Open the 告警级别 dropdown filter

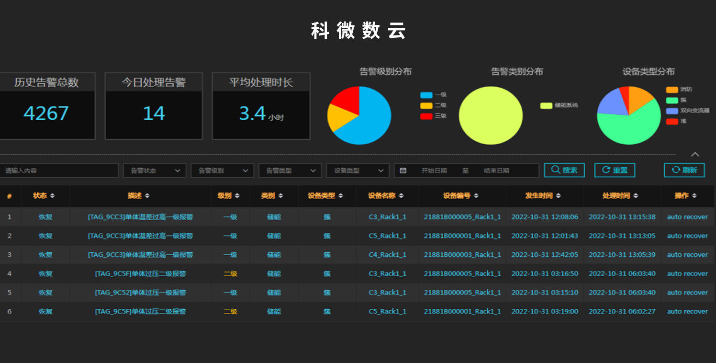pos(222,170)
